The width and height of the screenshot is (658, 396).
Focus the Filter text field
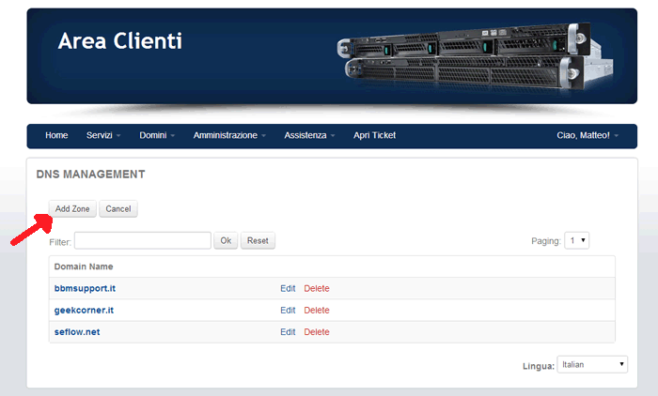pyautogui.click(x=143, y=240)
